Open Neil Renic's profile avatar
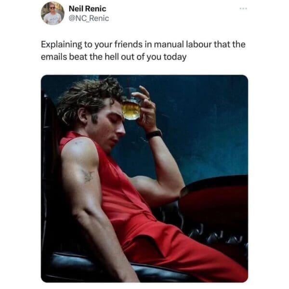289x289 pixels. (x=53, y=13)
